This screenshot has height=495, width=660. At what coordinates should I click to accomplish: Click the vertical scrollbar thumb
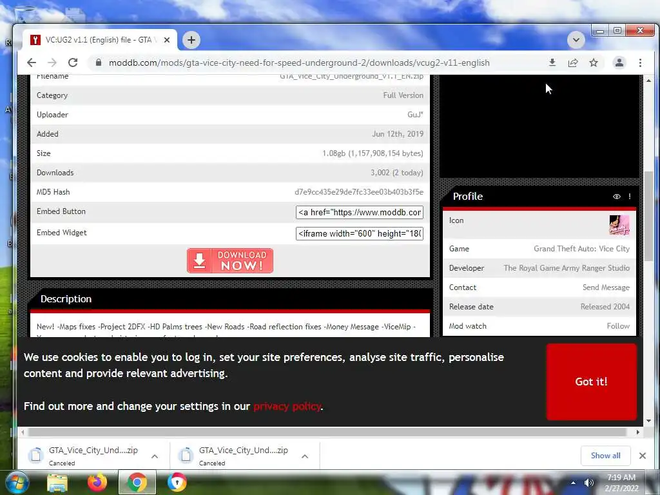(x=648, y=216)
